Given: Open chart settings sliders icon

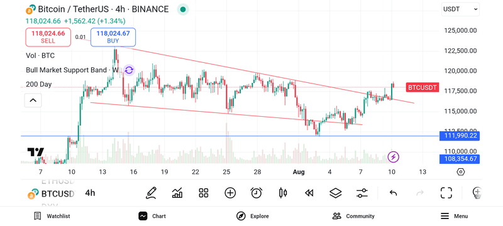Looking at the screenshot, I should 362,193.
